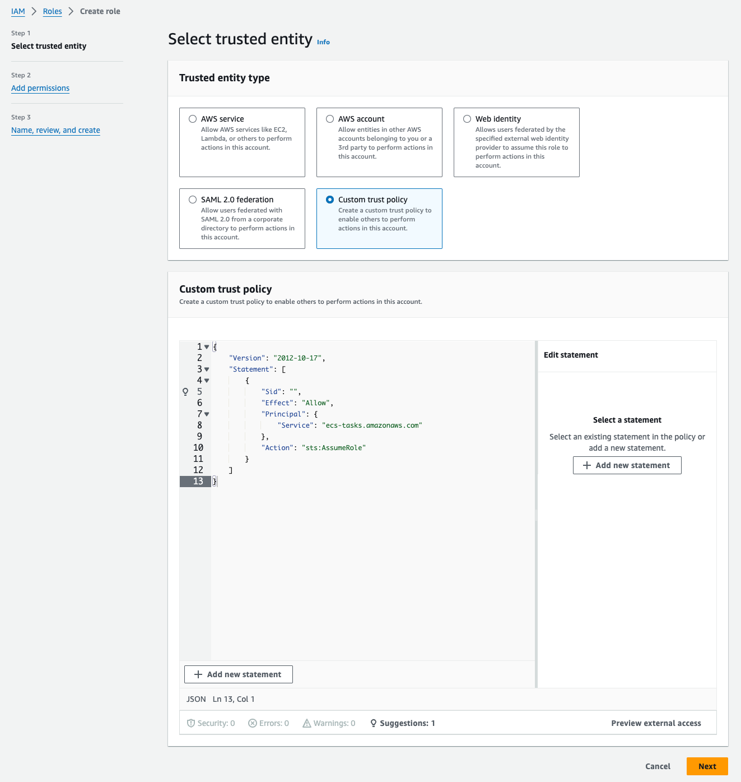This screenshot has width=741, height=782.
Task: Pick the SAML 2.0 federation option
Action: (193, 200)
